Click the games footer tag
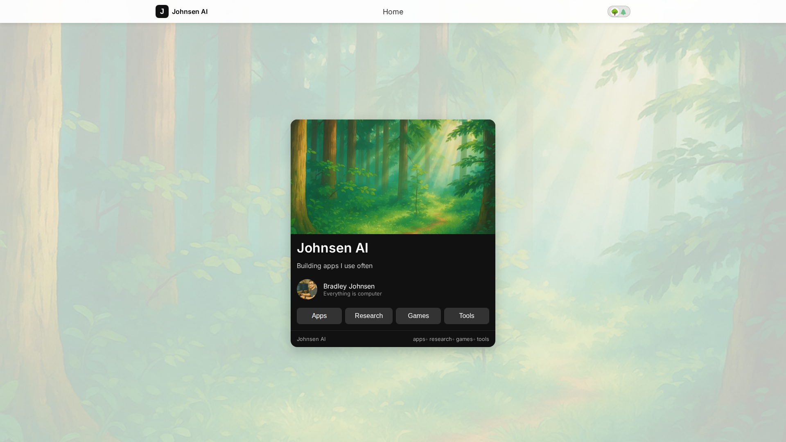786x442 pixels. [464, 339]
